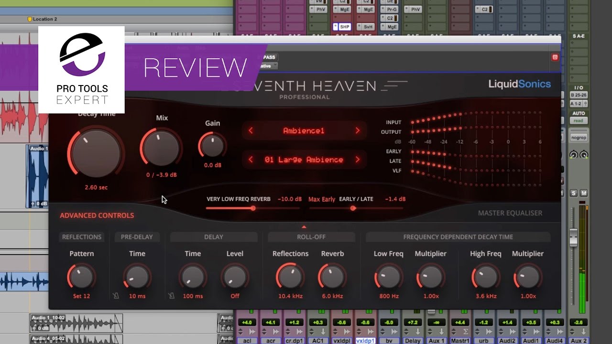Click the 800 Hz low freq value

[389, 296]
